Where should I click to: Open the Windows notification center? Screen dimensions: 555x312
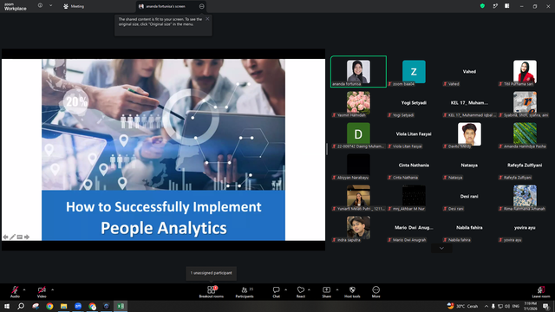pyautogui.click(x=545, y=306)
